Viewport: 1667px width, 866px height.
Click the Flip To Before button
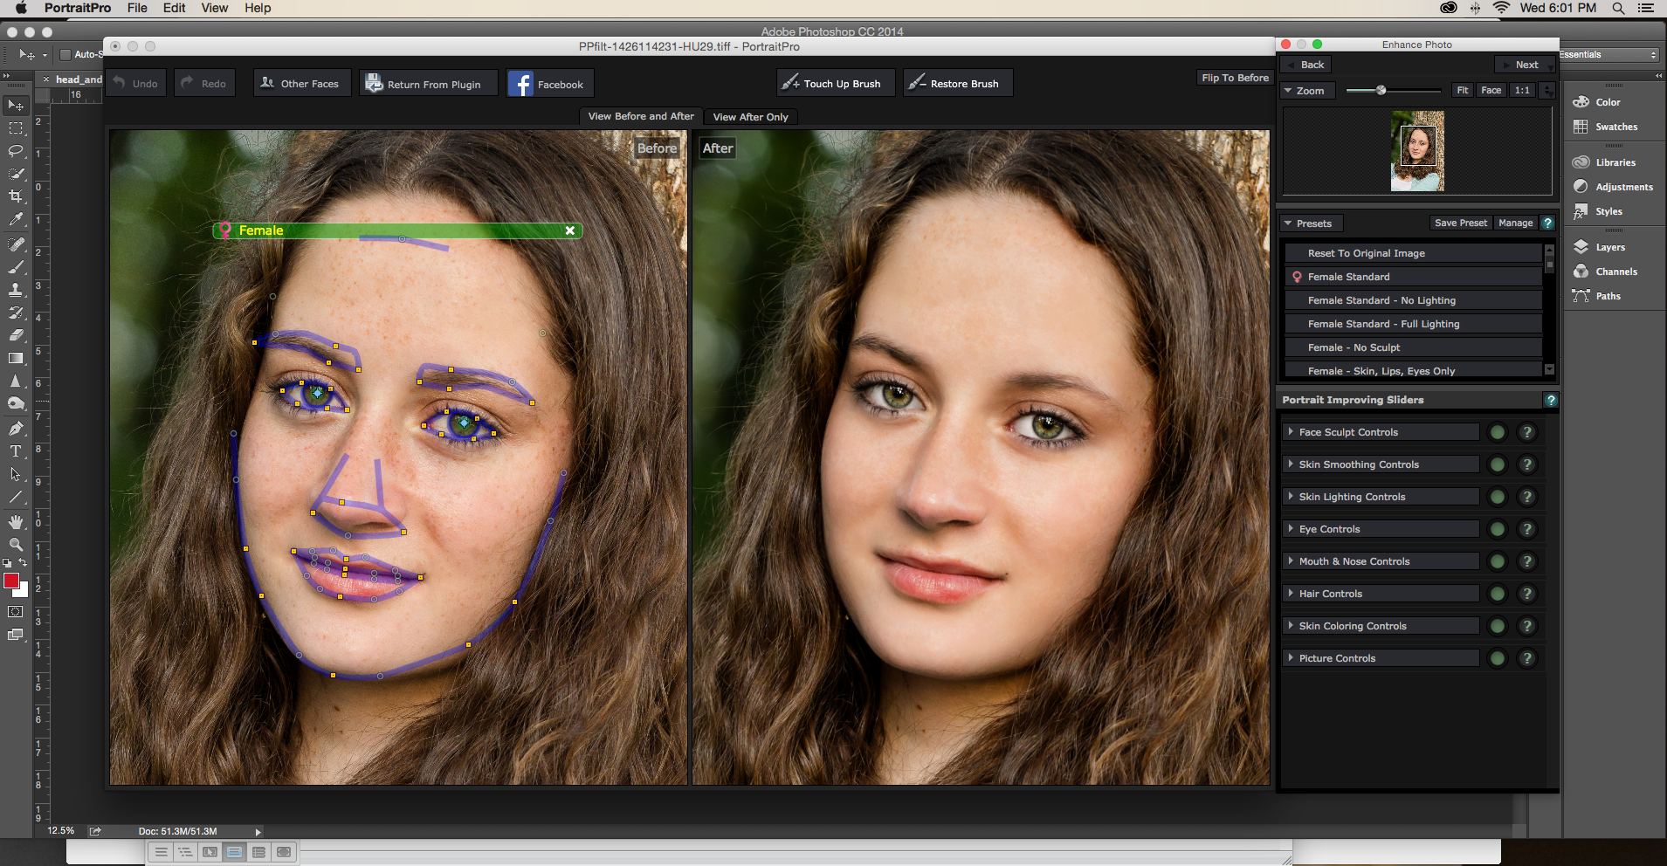(1235, 78)
